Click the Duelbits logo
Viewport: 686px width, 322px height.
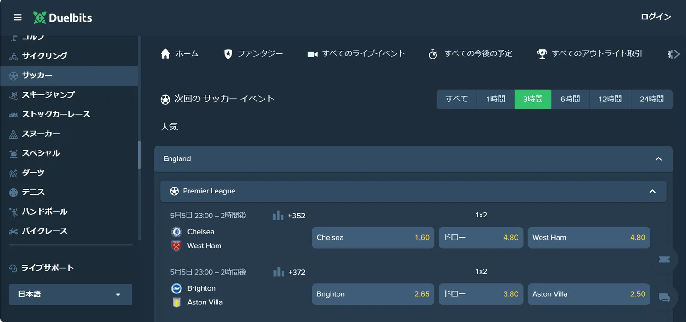click(63, 18)
